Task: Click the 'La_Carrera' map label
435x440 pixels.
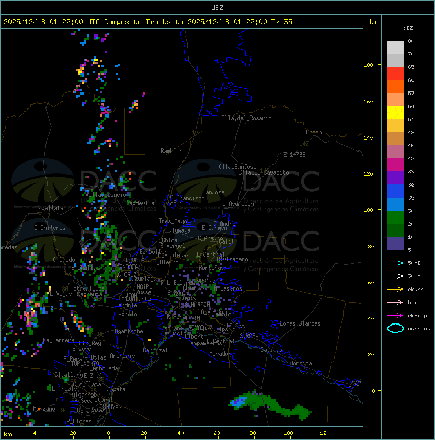Action: [59, 340]
